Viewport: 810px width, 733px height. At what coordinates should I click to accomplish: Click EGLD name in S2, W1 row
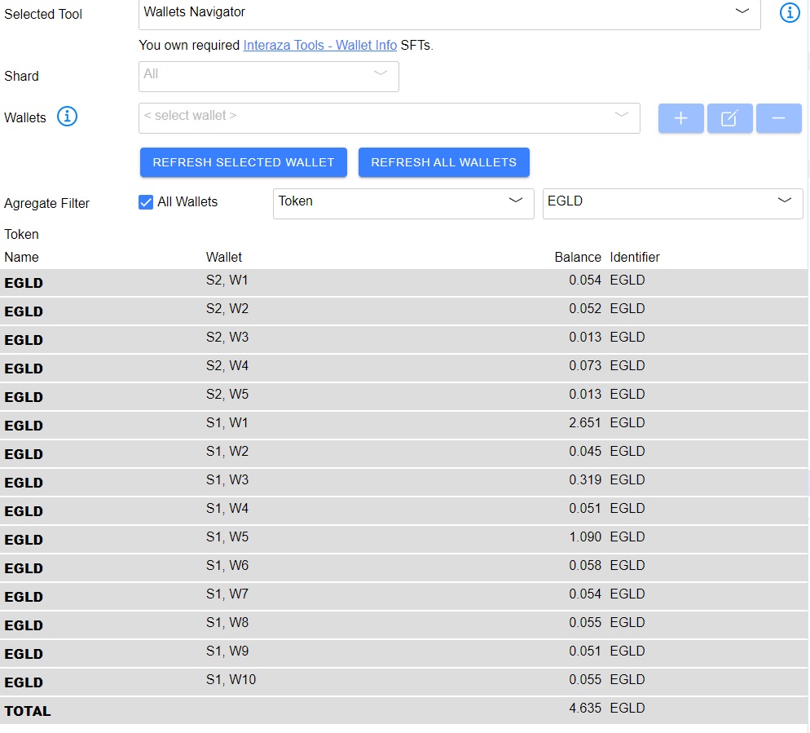24,283
